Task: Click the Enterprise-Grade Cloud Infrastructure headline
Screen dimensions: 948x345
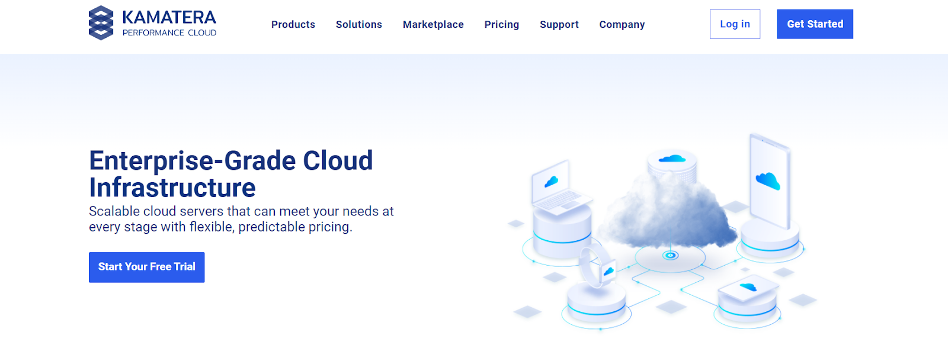Action: click(x=231, y=174)
